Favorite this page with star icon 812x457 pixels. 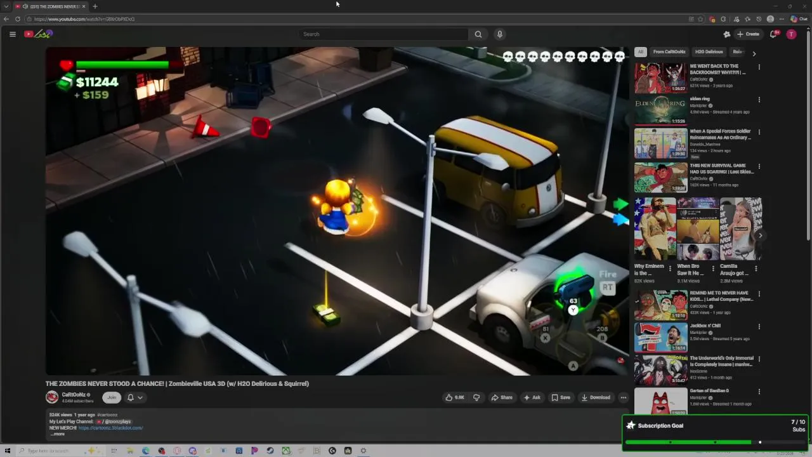(700, 19)
